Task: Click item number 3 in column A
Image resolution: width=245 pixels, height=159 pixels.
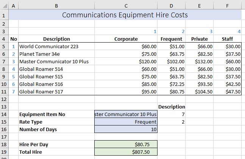Action: coord(13,61)
